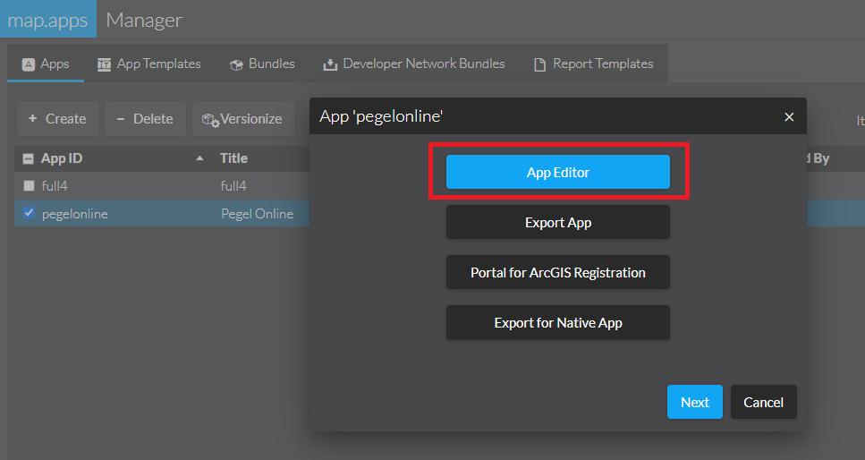Image resolution: width=865 pixels, height=460 pixels.
Task: Click the Title column header
Action: click(x=233, y=158)
